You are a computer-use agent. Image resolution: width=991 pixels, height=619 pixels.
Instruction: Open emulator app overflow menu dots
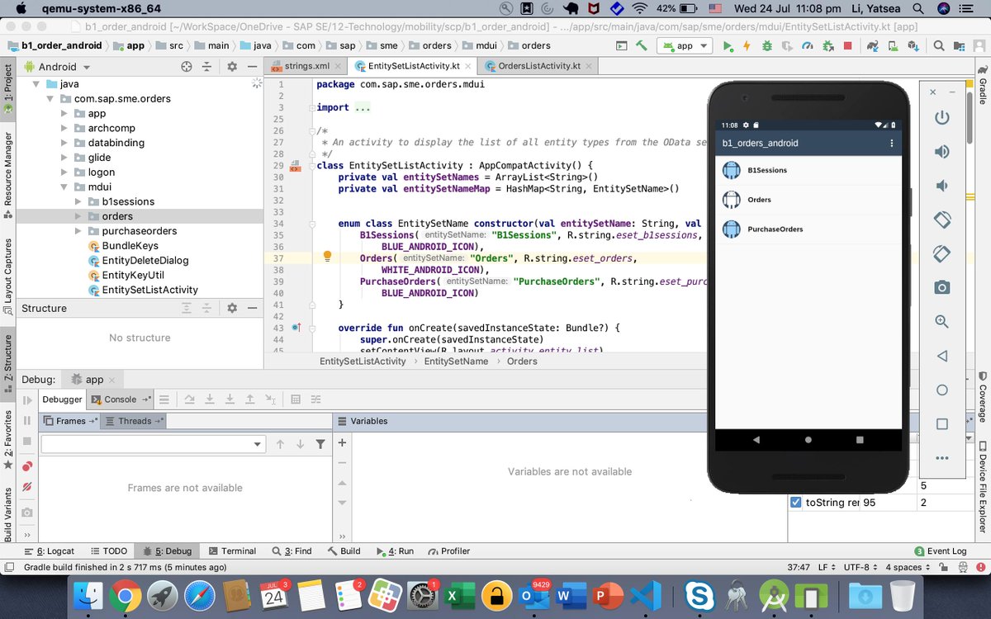(891, 144)
